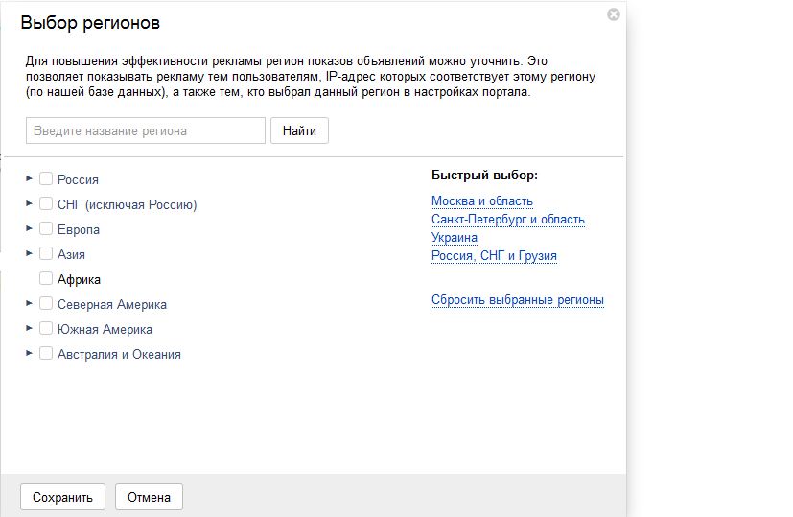Click the Москва и область quick link
This screenshot has width=793, height=517.
click(x=482, y=201)
